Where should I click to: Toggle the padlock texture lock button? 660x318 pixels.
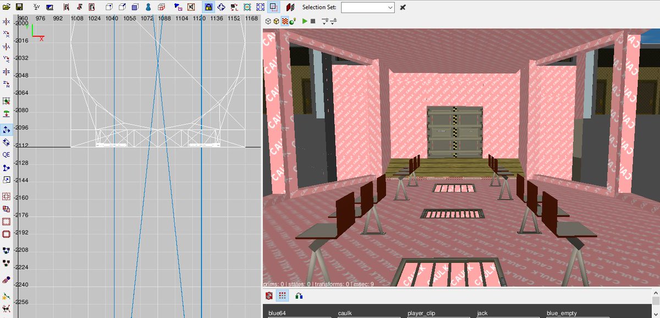208,7
